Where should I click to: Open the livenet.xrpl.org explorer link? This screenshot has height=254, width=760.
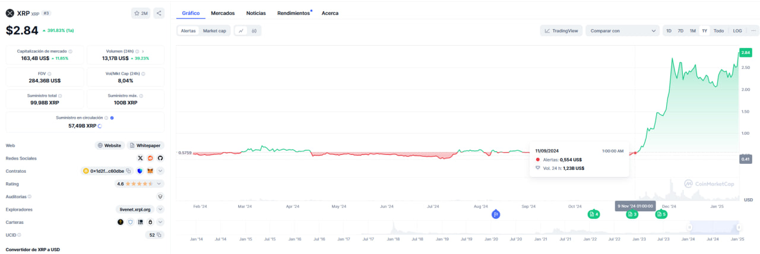(x=135, y=209)
